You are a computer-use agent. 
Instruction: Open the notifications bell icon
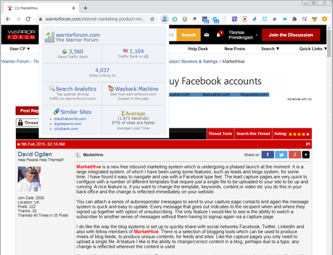218,35
